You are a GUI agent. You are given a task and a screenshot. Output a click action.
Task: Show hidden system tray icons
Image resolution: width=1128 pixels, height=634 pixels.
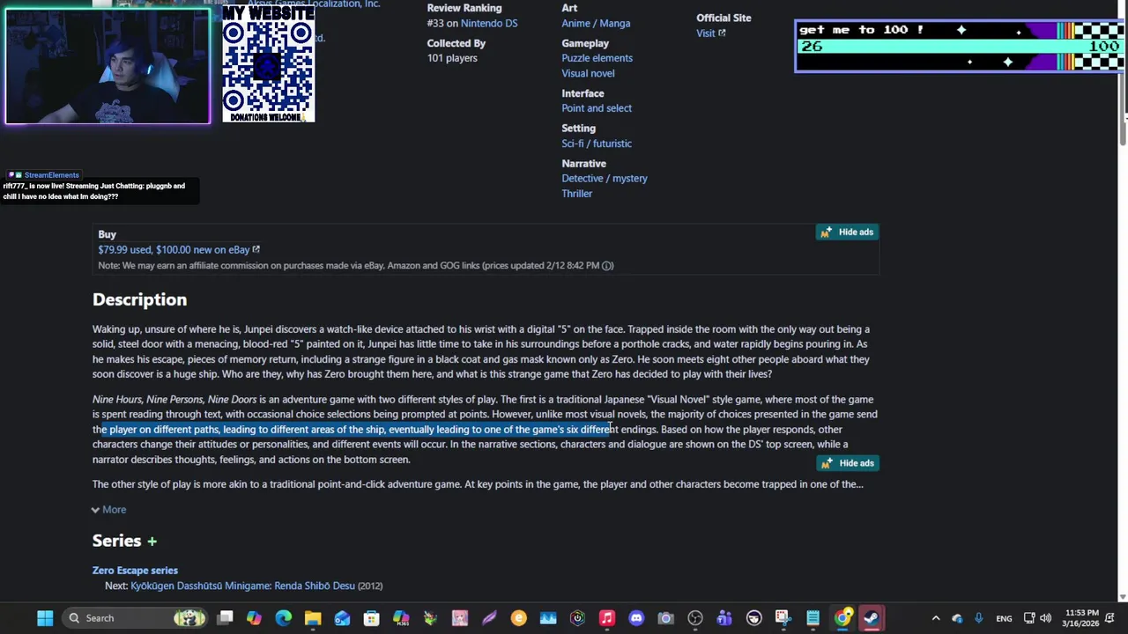coord(936,618)
